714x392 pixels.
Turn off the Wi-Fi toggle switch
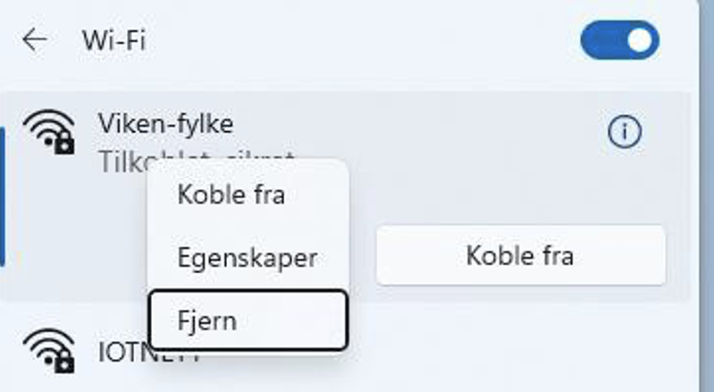[x=620, y=40]
